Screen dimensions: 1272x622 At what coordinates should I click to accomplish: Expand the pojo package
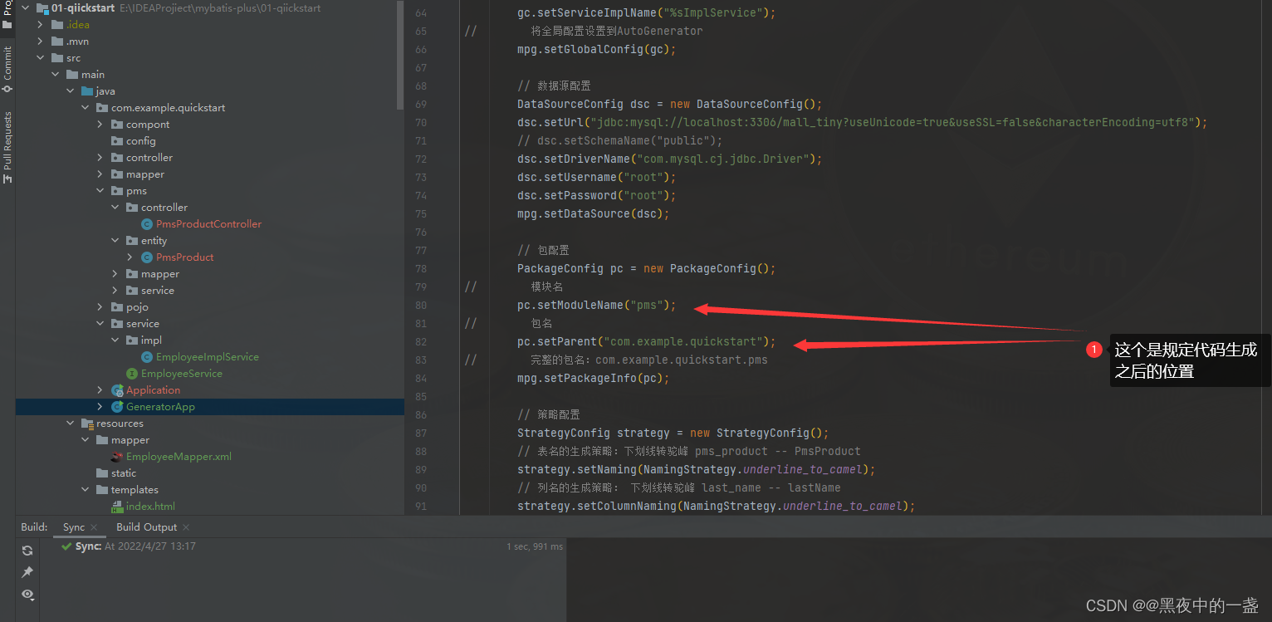(100, 306)
